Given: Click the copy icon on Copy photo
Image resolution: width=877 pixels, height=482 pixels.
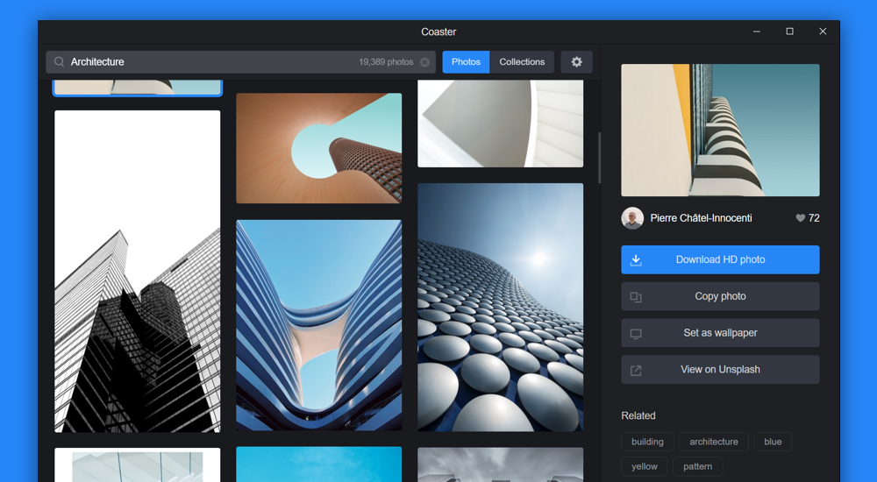Looking at the screenshot, I should (636, 297).
